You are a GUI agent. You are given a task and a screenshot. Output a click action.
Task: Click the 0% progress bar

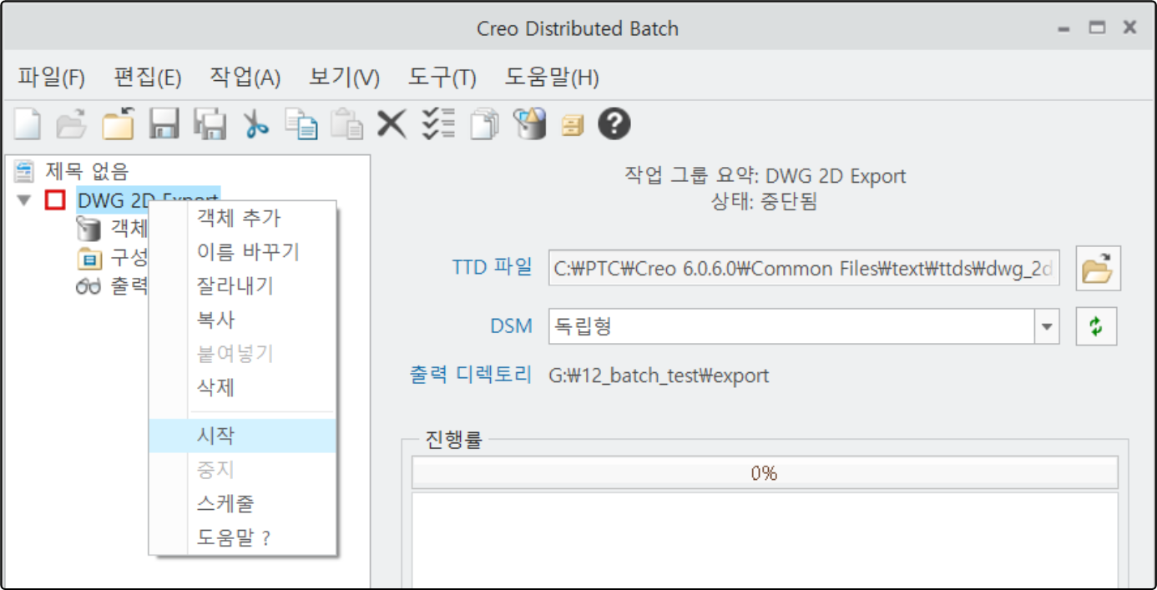pos(764,473)
